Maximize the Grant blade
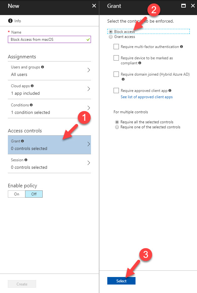The width and height of the screenshot is (197, 293). point(184,6)
